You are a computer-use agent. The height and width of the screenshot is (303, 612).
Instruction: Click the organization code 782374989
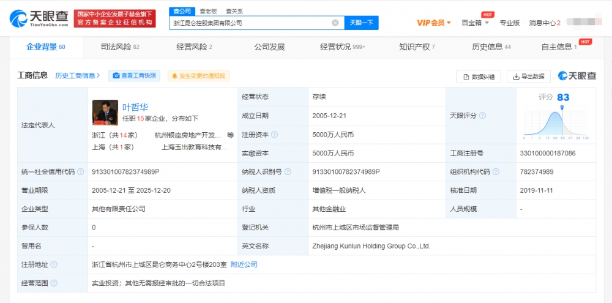pos(537,172)
